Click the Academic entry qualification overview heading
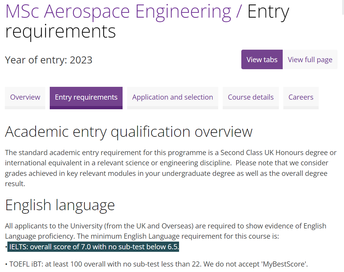344x272 pixels. coord(129,132)
